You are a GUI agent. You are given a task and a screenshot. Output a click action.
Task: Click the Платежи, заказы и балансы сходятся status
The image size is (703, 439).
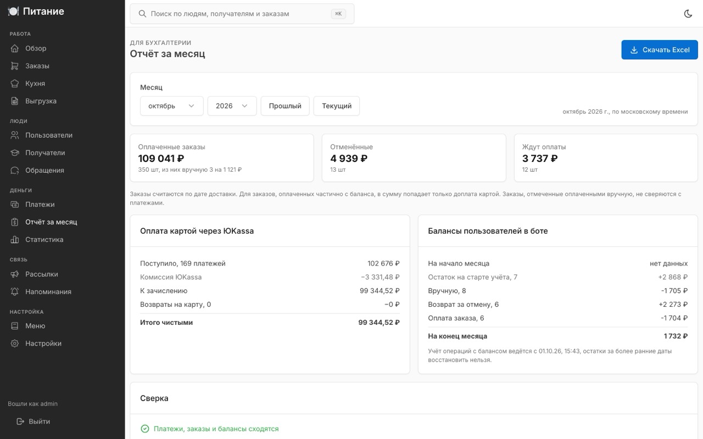pyautogui.click(x=216, y=429)
